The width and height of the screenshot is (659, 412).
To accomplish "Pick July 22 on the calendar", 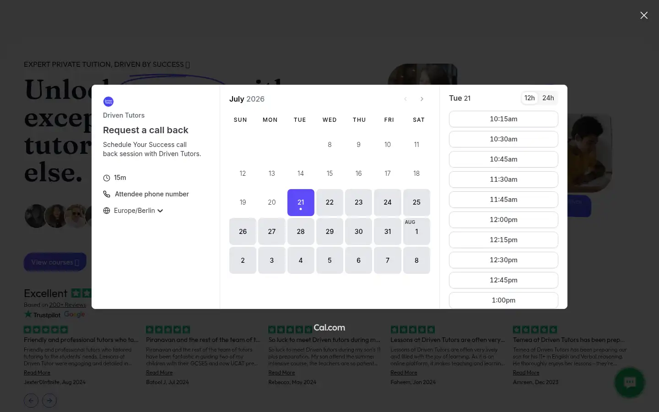I will [329, 202].
